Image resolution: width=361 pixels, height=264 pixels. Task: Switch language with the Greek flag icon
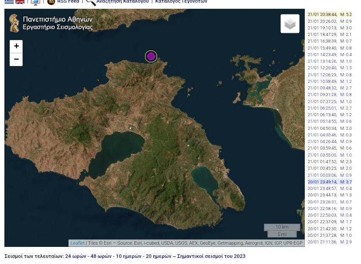tap(9, 2)
